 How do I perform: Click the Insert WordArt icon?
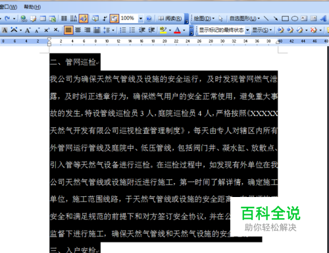[x=323, y=18]
